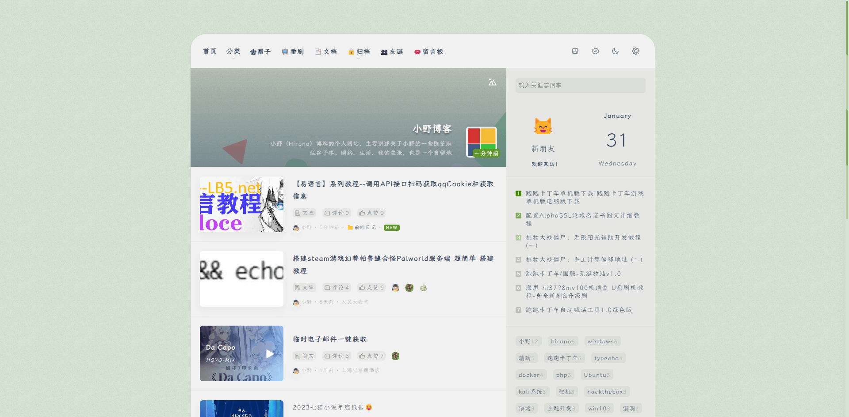Select the 小野 tag
The width and height of the screenshot is (849, 417).
(528, 342)
